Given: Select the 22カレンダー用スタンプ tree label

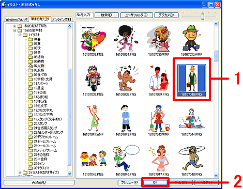Looking at the screenshot, I should coord(49,133).
